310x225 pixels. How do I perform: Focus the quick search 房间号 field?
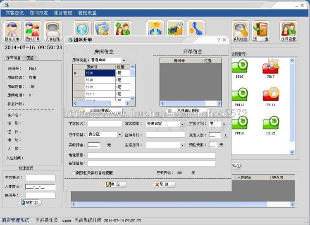[x=41, y=195]
